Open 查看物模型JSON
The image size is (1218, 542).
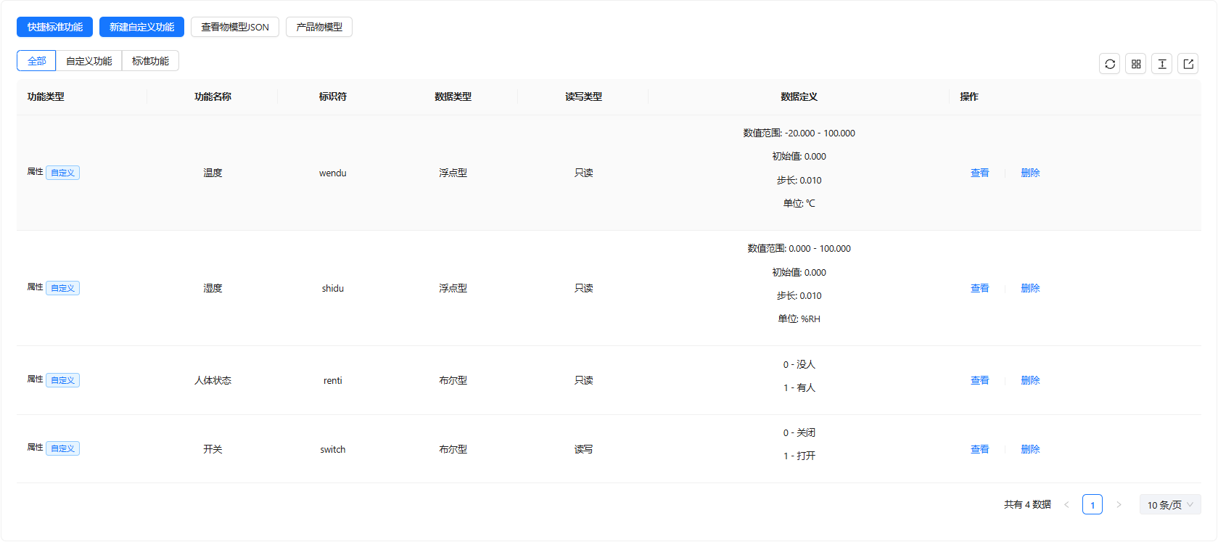(234, 27)
